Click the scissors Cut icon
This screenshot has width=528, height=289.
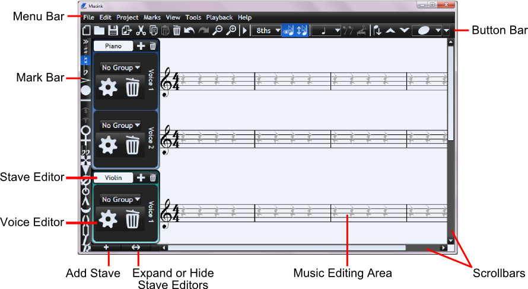click(141, 31)
